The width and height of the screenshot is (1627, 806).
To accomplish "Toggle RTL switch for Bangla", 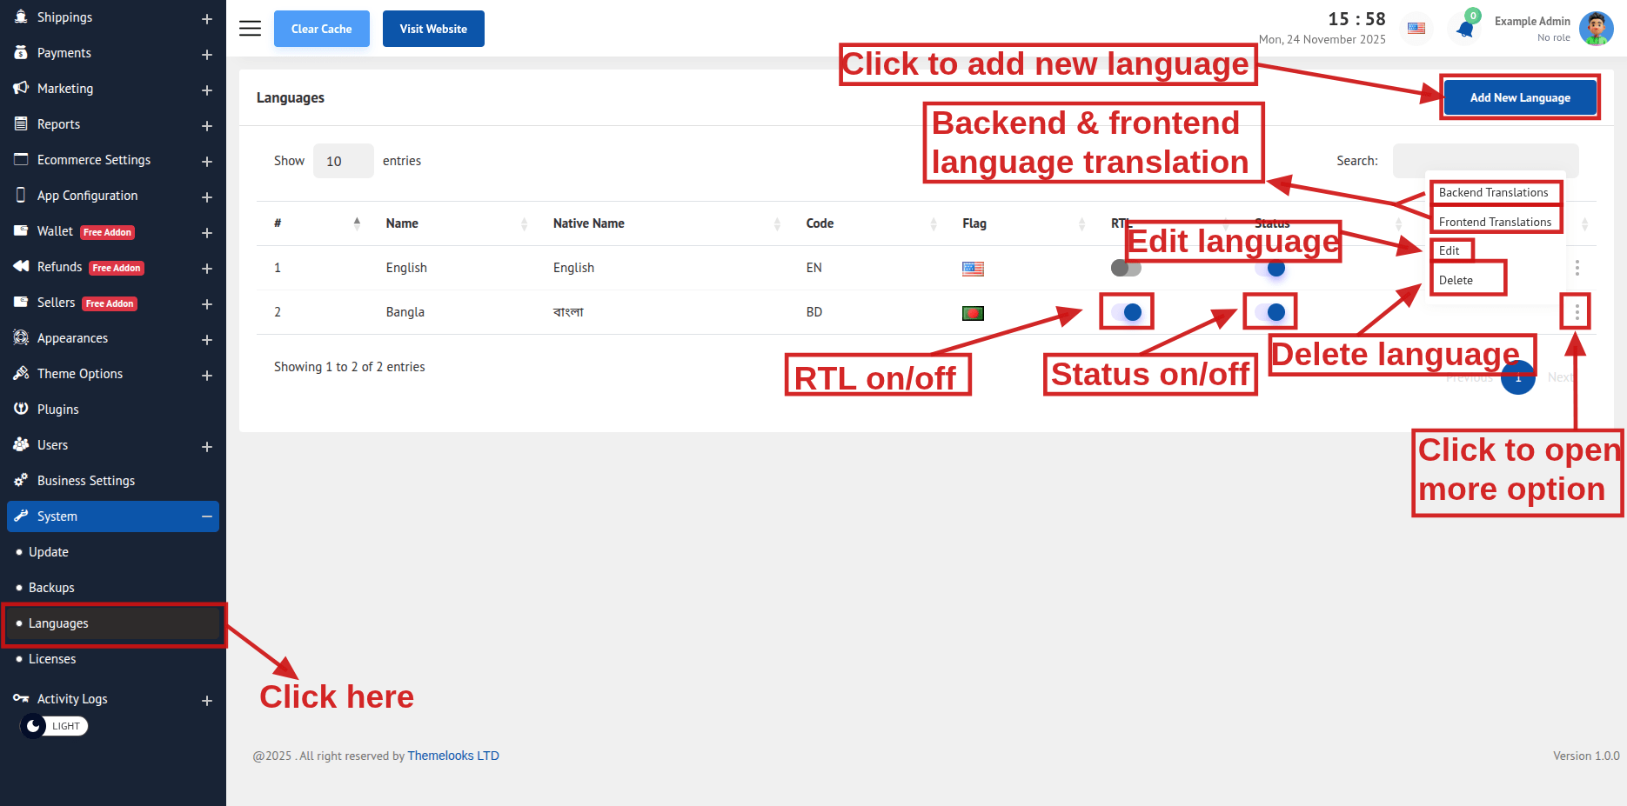I will pos(1126,312).
